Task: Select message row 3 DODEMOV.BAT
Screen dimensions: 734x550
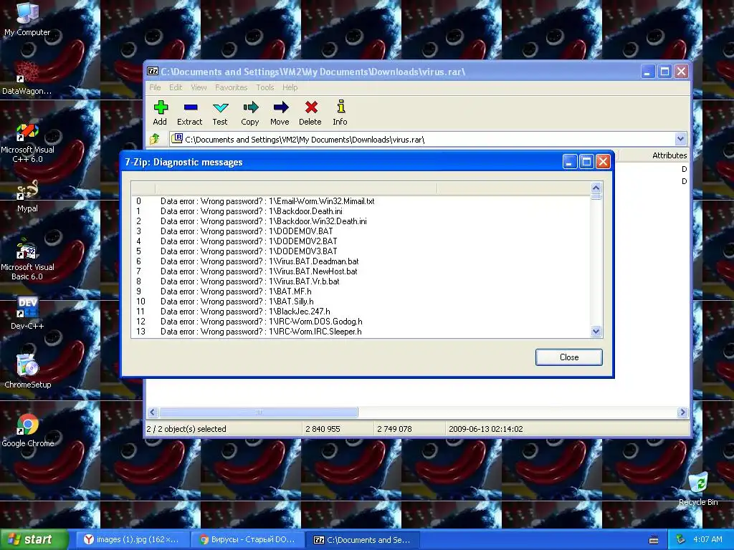Action: click(x=361, y=231)
